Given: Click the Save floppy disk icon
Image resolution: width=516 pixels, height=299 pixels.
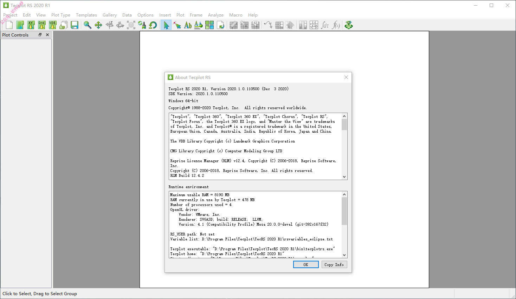Looking at the screenshot, I should pos(75,25).
